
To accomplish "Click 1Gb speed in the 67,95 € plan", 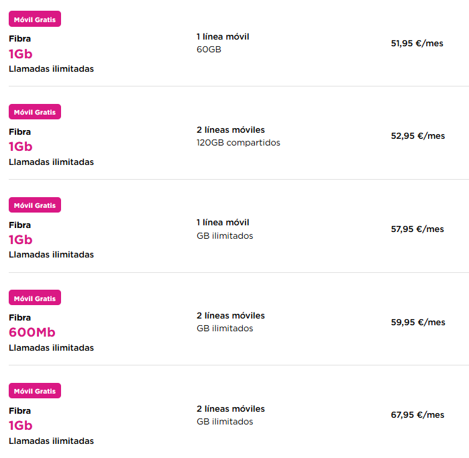I will (20, 426).
